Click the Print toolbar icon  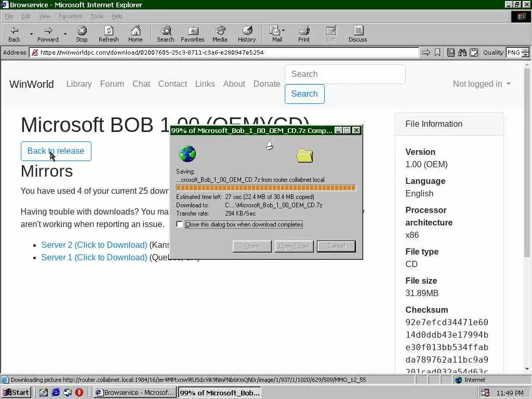coord(304,31)
